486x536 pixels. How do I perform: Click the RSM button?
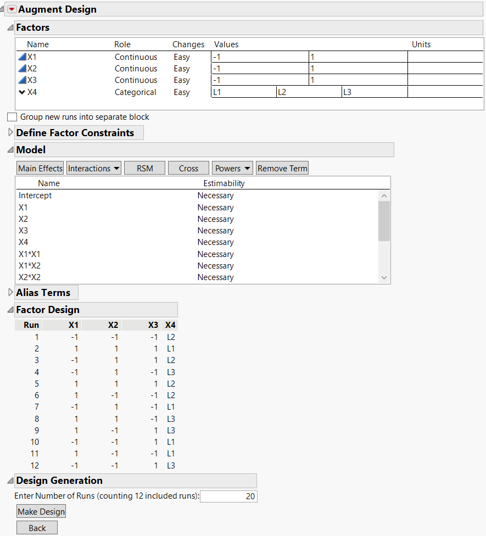(x=144, y=168)
